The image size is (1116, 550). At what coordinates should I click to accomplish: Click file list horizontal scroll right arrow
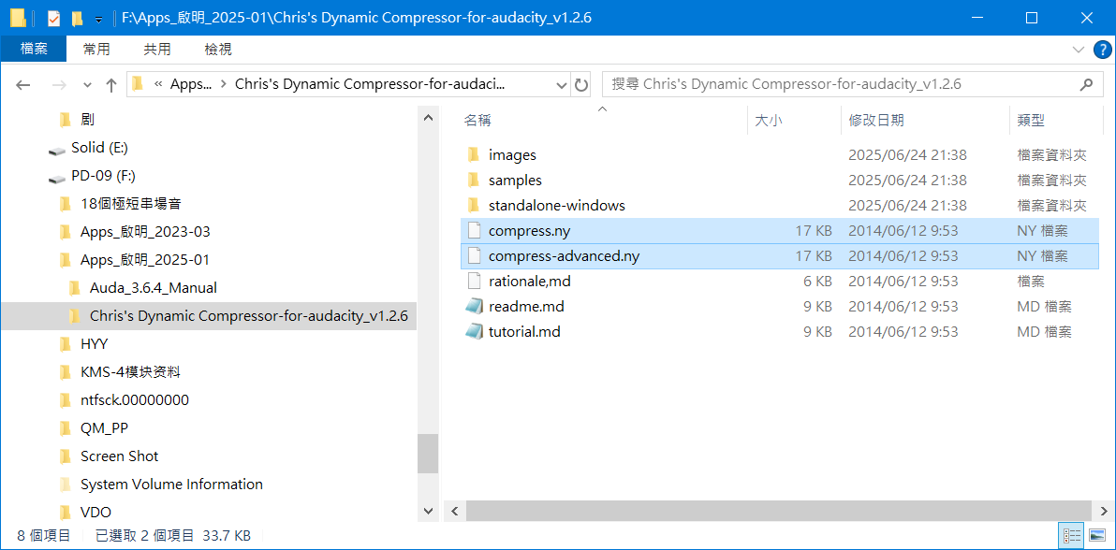1103,511
